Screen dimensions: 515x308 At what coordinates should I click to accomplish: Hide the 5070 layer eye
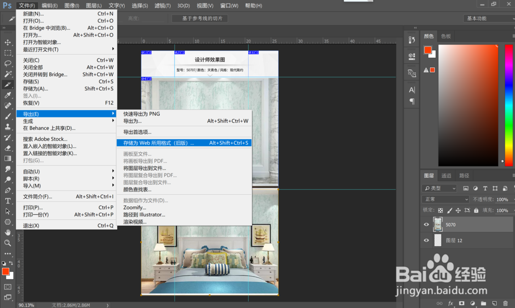pos(426,225)
